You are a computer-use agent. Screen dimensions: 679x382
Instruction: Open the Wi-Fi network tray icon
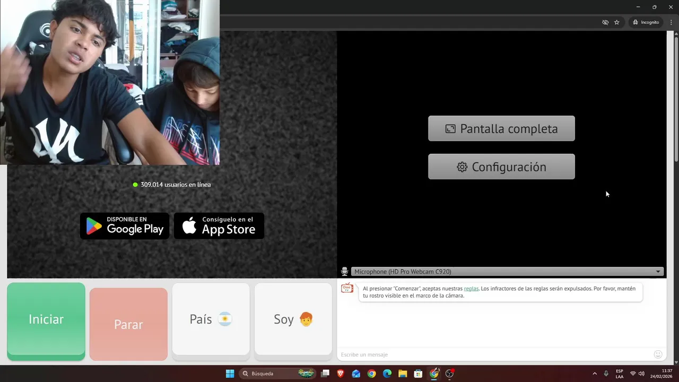click(633, 374)
